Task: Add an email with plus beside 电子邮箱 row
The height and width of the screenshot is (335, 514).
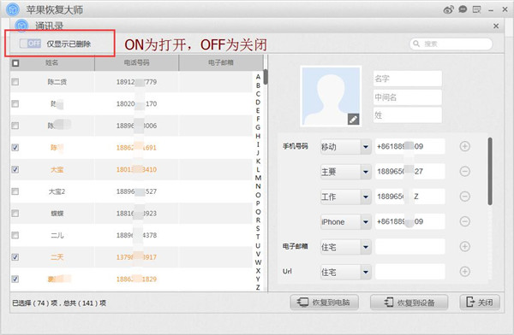Action: (464, 246)
